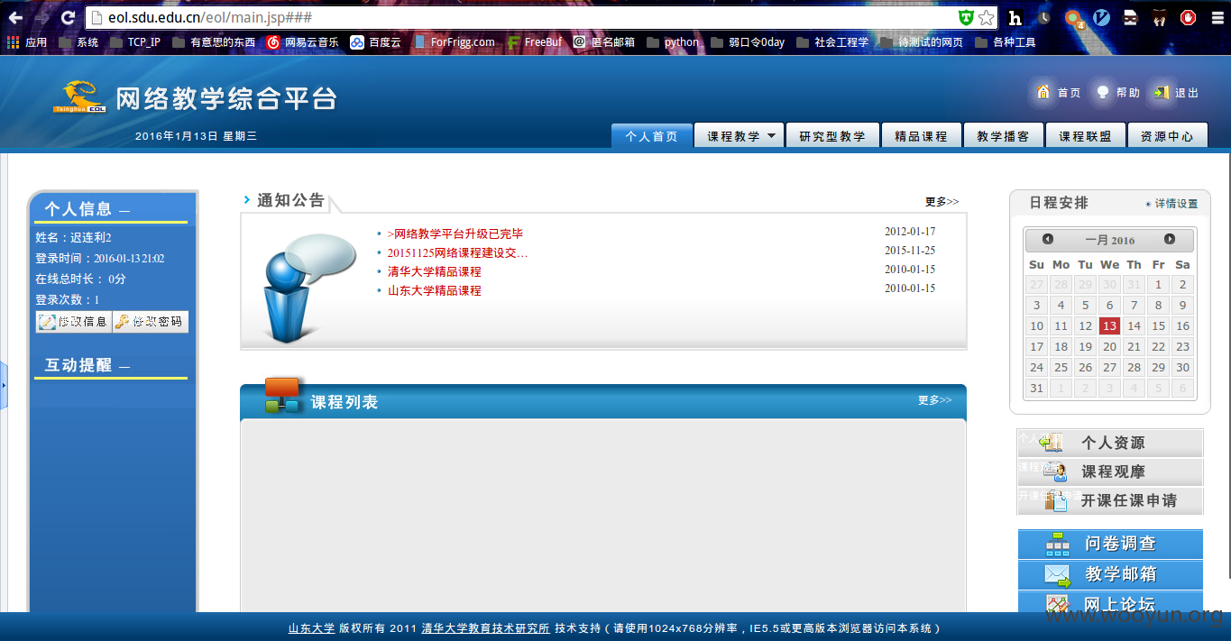Click the browser back arrow

click(x=15, y=17)
